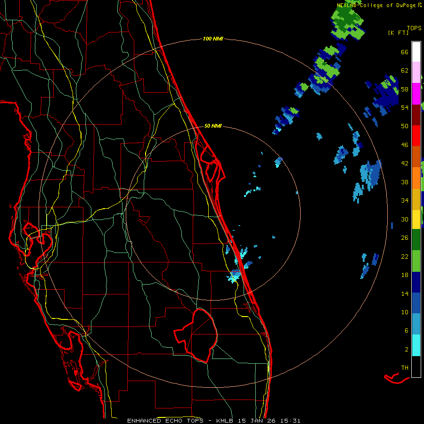The width and height of the screenshot is (424, 424).
Task: Click the 50 NMI range ring label
Action: coord(213,126)
